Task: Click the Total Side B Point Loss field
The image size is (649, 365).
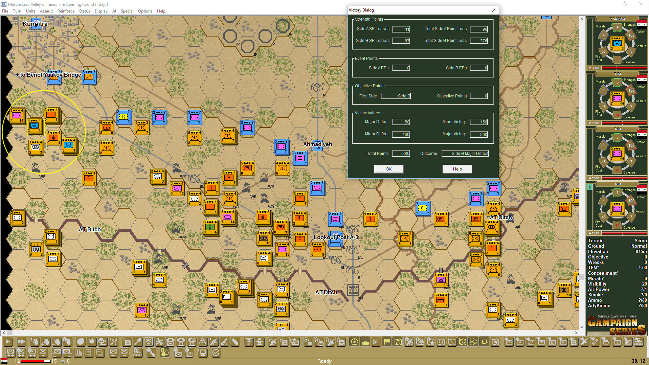Action: [x=479, y=41]
